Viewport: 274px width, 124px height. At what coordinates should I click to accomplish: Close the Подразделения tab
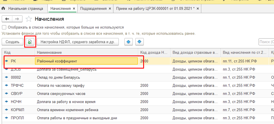110,8
